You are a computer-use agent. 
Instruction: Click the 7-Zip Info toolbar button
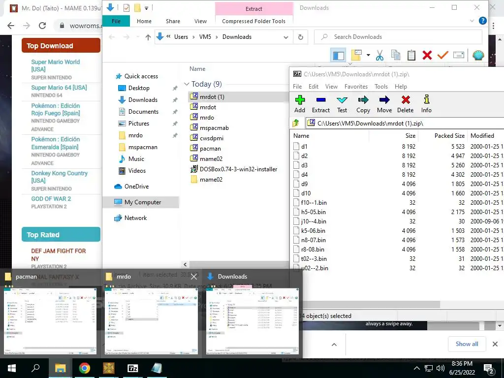click(426, 104)
